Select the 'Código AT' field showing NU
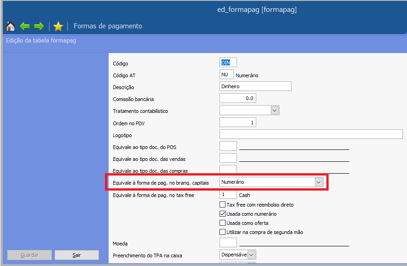The height and width of the screenshot is (266, 407). point(226,74)
